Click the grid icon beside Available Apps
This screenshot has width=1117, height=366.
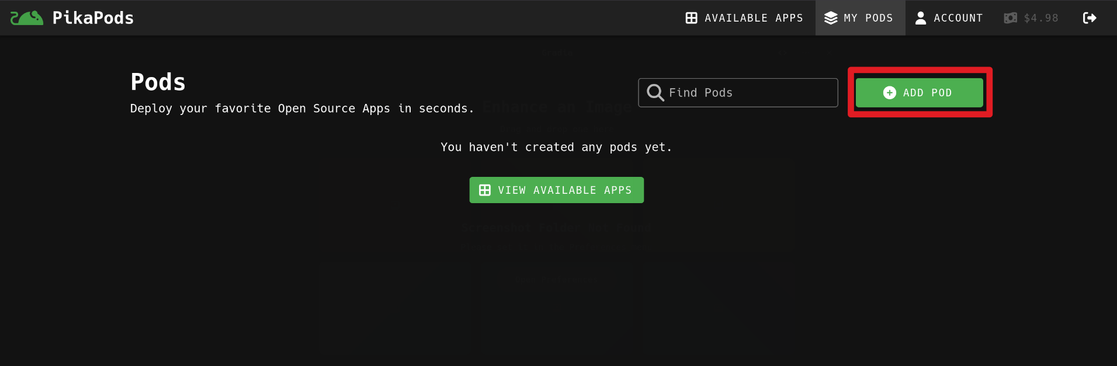[x=691, y=18]
